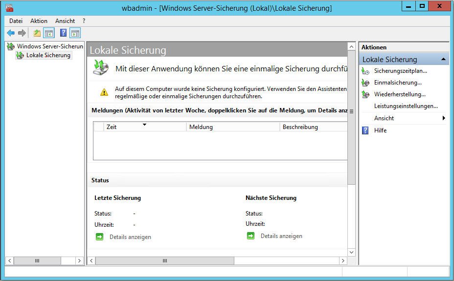454x281 pixels.
Task: Select Windows Server-Sicherung in the tree
Action: [x=50, y=46]
